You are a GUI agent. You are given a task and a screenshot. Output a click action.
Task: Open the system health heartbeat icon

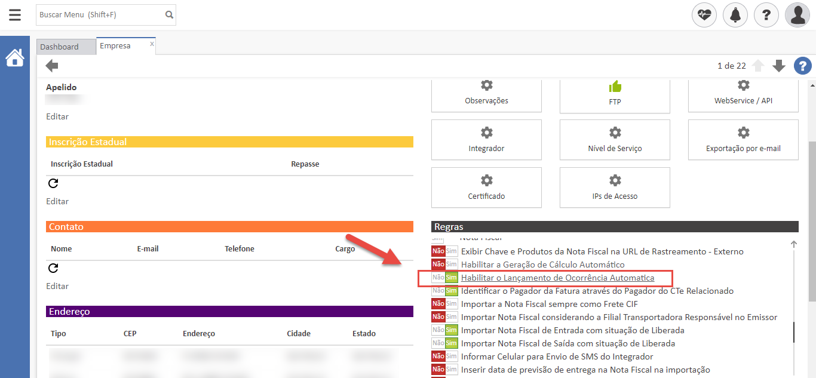(704, 15)
